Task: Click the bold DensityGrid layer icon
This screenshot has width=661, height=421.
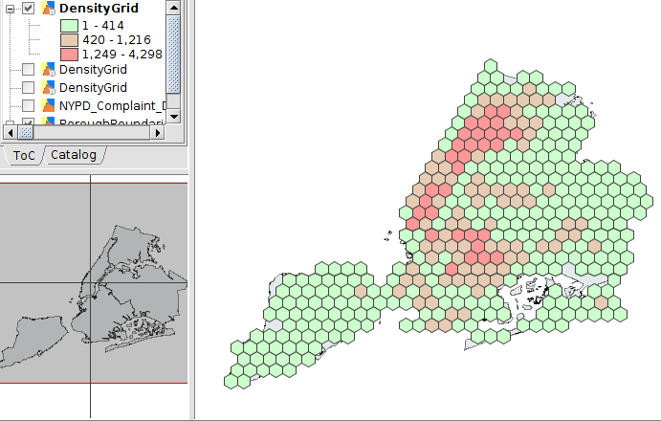Action: click(47, 8)
